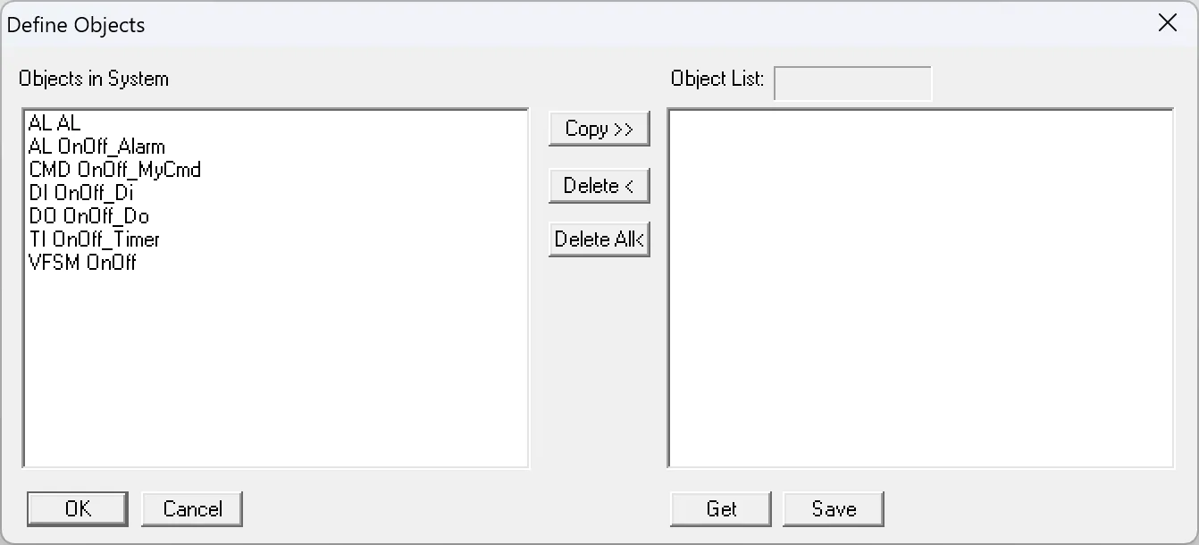Confirm the dialog with OK
Viewport: 1199px width, 545px height.
click(x=77, y=508)
